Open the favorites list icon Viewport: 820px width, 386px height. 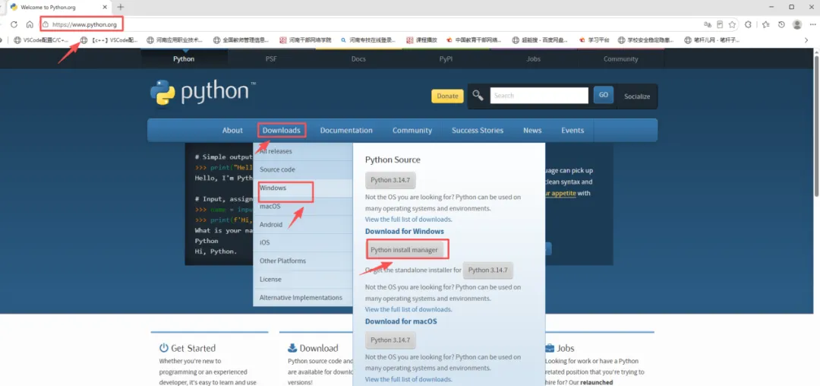[x=765, y=24]
